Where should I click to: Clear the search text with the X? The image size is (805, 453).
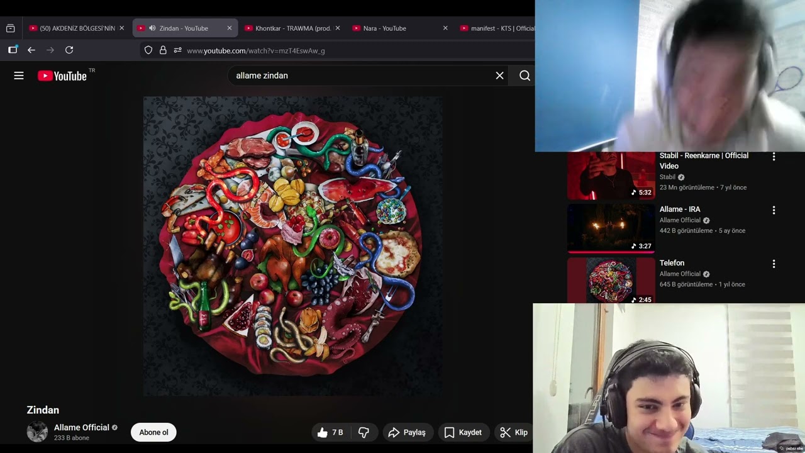click(499, 75)
